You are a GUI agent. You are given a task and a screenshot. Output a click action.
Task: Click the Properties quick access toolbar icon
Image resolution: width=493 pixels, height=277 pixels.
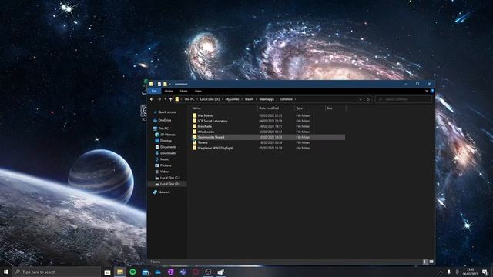tap(159, 84)
